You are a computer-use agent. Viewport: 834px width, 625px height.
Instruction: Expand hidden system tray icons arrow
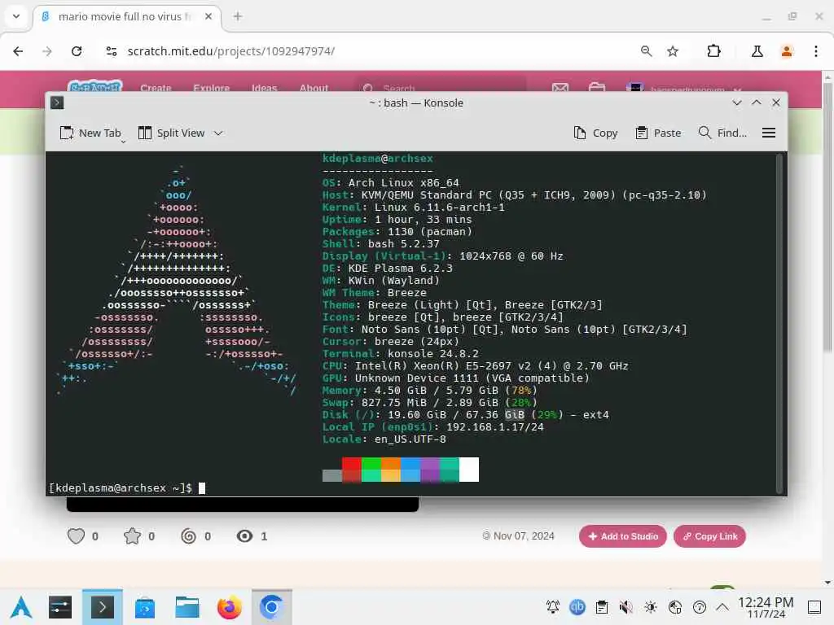pyautogui.click(x=722, y=606)
